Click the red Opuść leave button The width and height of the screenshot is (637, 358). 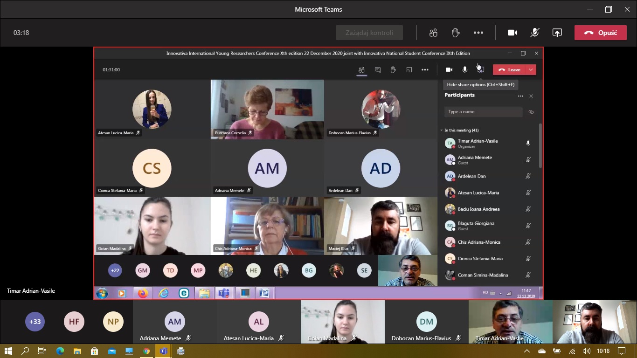pyautogui.click(x=600, y=33)
